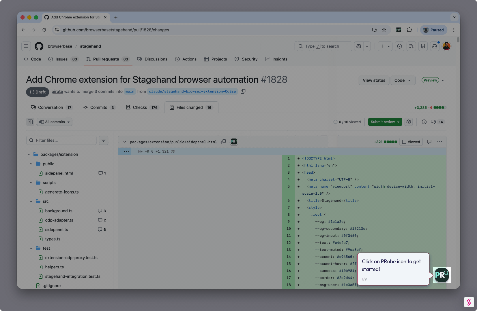The height and width of the screenshot is (311, 477).
Task: Click the Paused profile button in Chrome
Action: coord(434,30)
